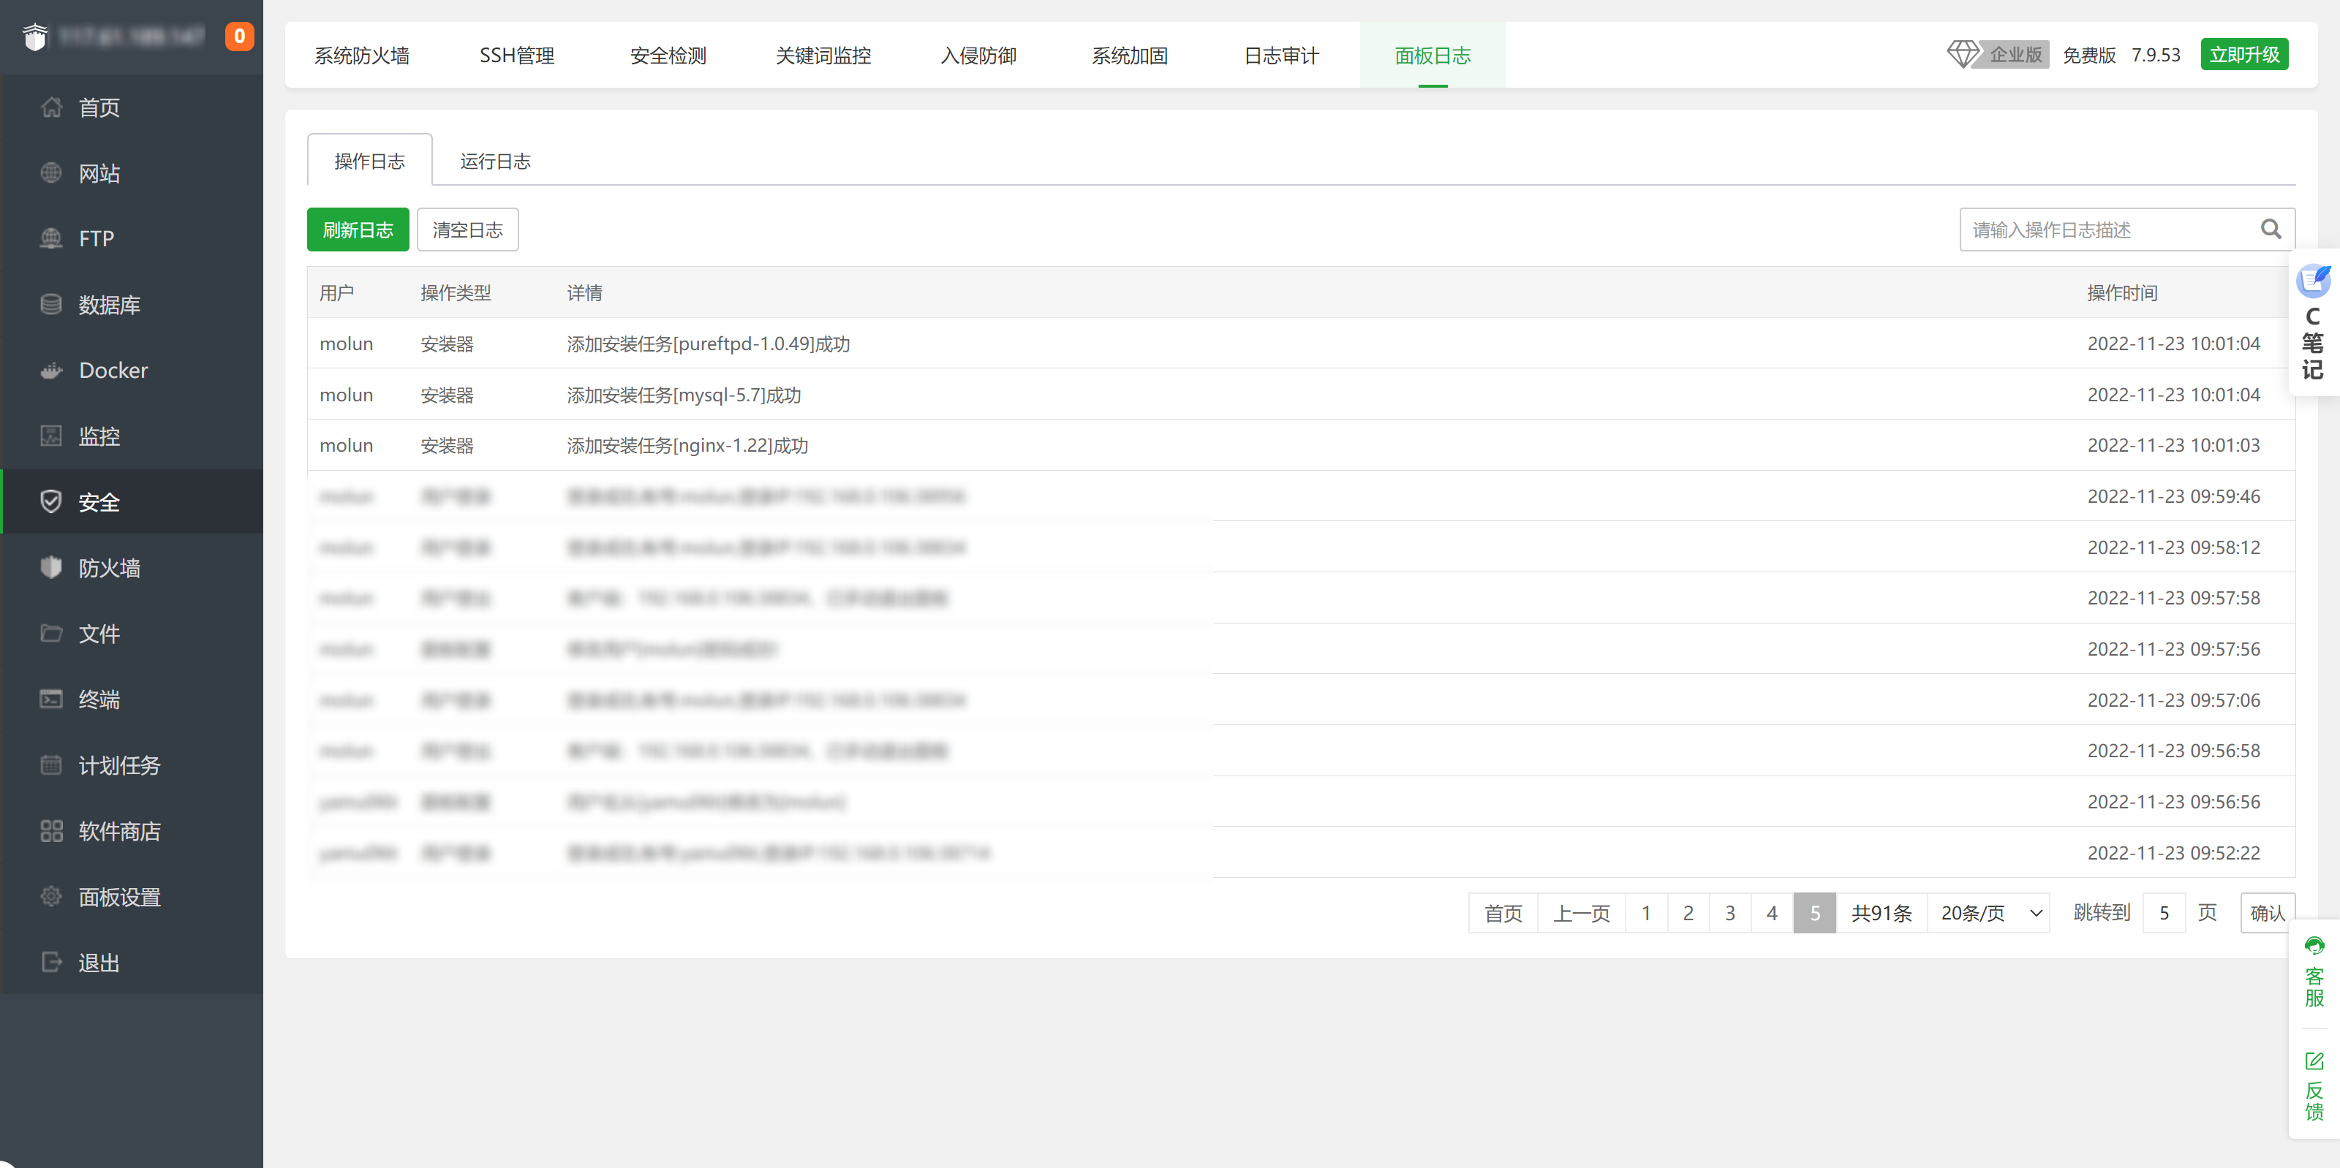This screenshot has width=2340, height=1168.
Task: Go to 首页 first page in pagination
Action: tap(1503, 913)
